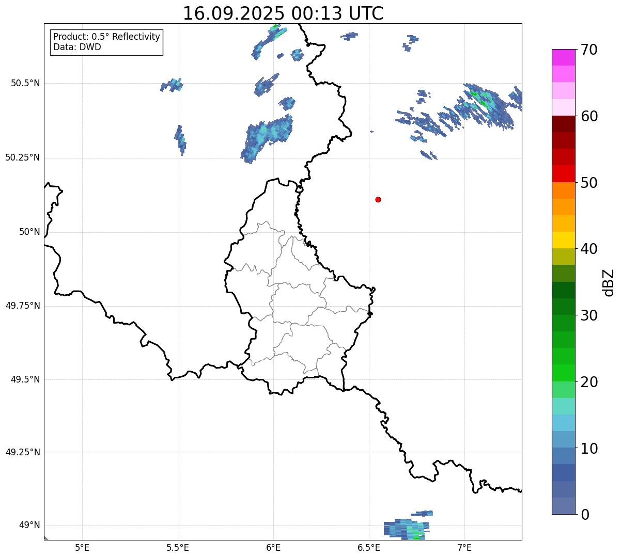Click the Data: DWD label

(77, 47)
